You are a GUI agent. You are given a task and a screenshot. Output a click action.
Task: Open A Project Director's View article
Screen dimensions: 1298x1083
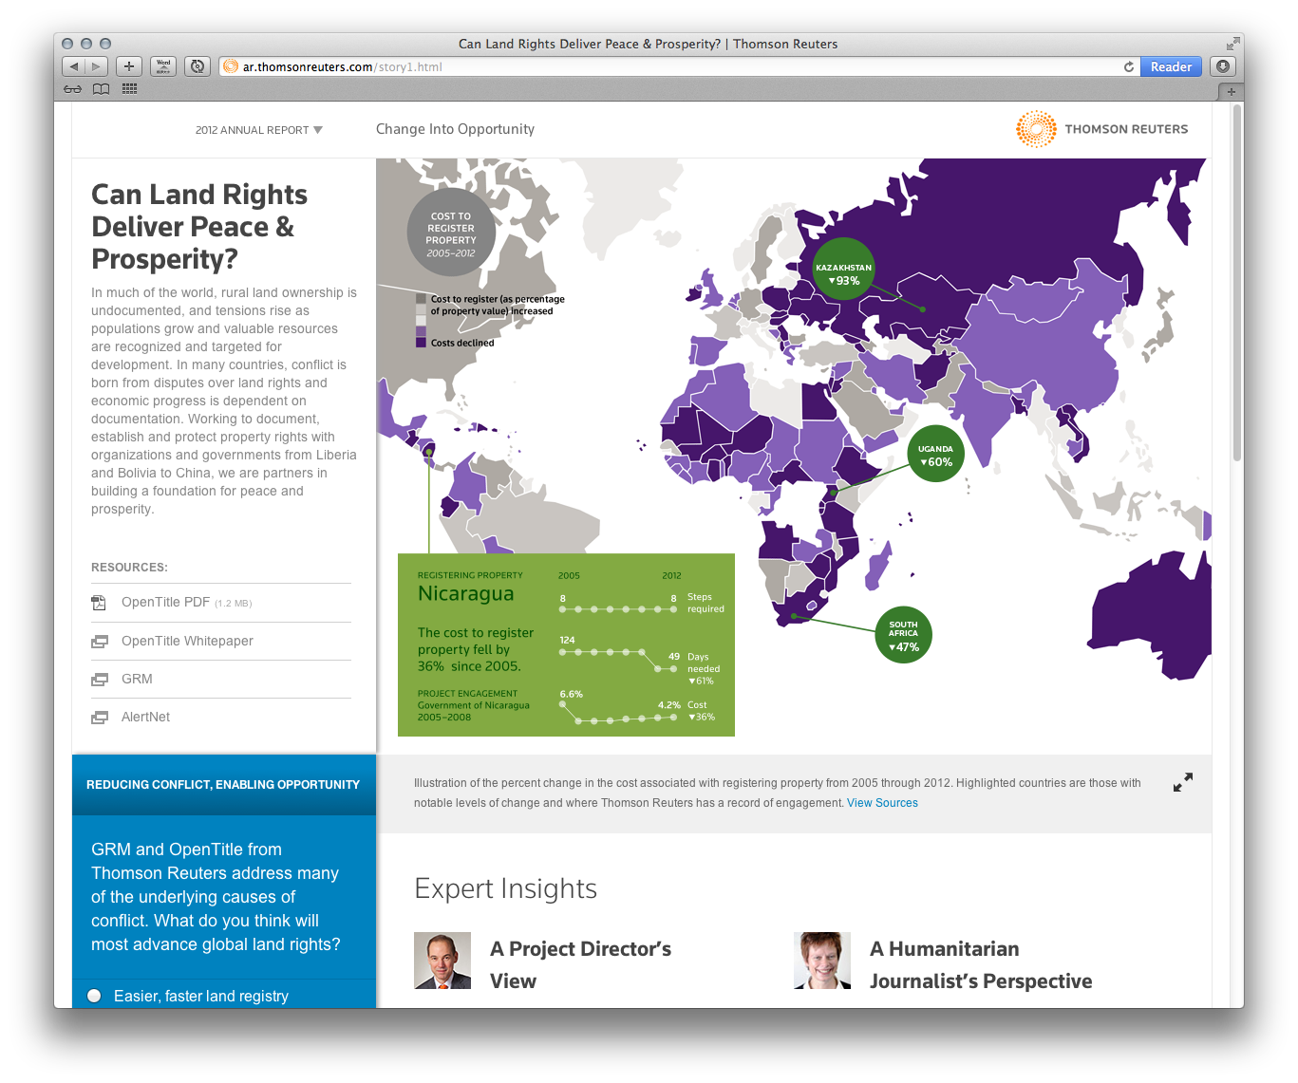580,964
